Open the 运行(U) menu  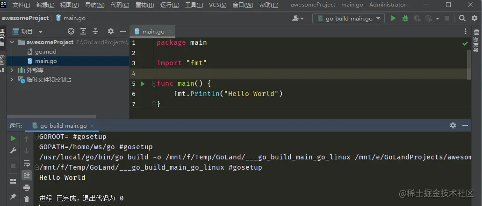tap(169, 5)
